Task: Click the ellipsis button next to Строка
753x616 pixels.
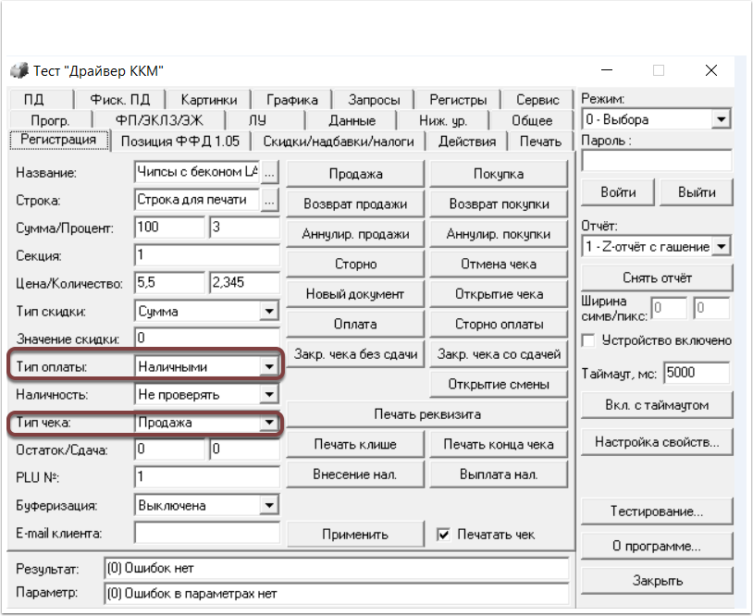Action: click(269, 200)
